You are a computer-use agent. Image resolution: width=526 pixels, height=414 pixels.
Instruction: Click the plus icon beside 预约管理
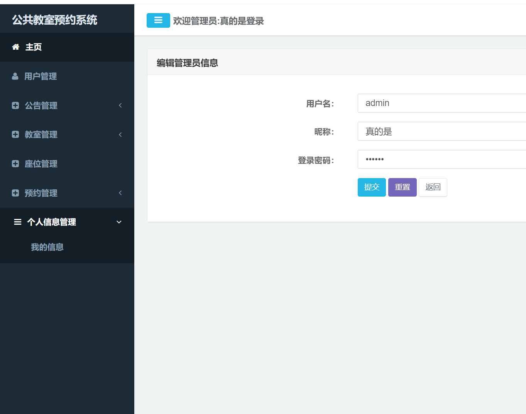[x=15, y=193]
